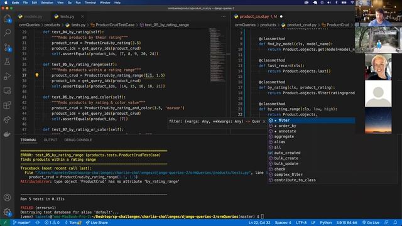Open the Apple menu
The height and width of the screenshot is (226, 402).
6,3
